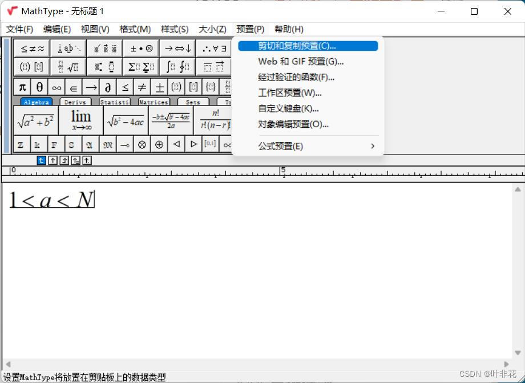Open the spaces and ellipses palette

(68, 49)
